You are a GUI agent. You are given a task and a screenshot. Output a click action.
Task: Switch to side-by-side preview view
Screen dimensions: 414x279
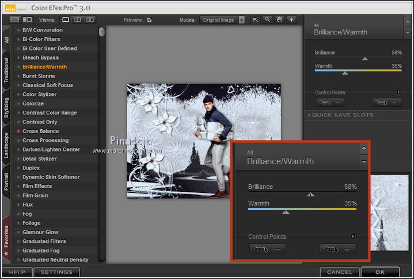(90, 20)
